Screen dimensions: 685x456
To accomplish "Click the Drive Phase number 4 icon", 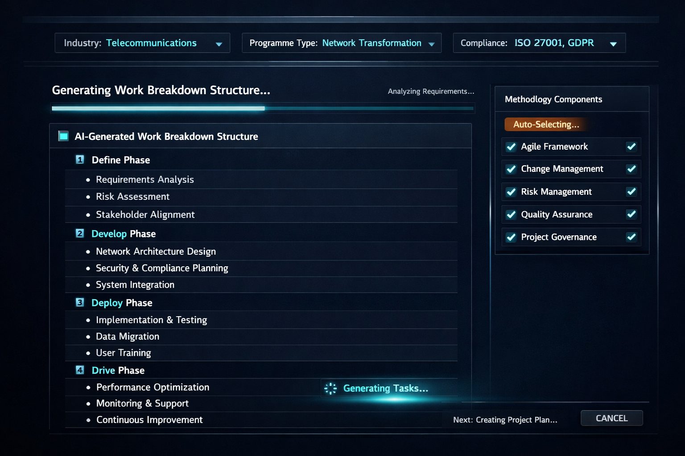I will point(80,370).
